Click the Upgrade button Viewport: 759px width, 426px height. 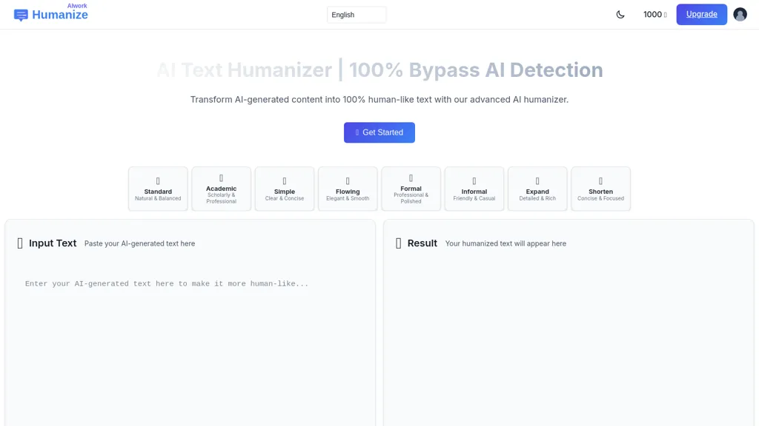[x=701, y=15]
